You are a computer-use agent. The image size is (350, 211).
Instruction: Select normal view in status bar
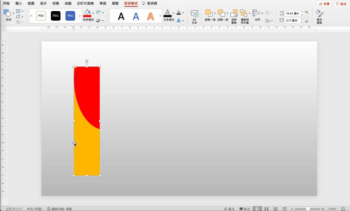click(x=257, y=209)
